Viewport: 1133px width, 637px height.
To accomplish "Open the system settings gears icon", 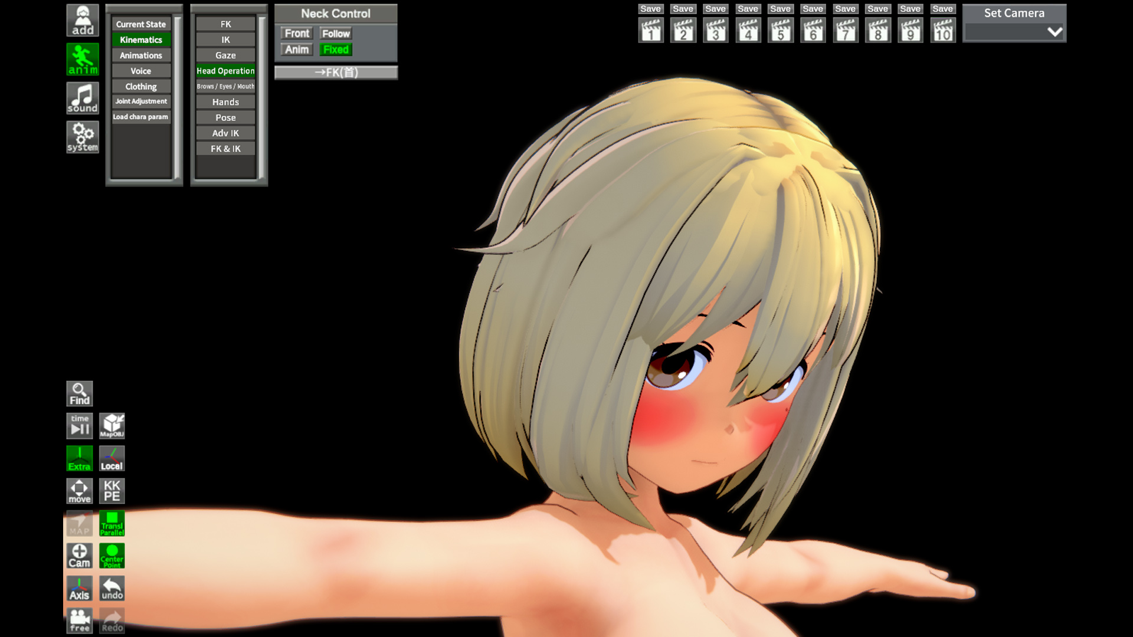I will click(82, 137).
